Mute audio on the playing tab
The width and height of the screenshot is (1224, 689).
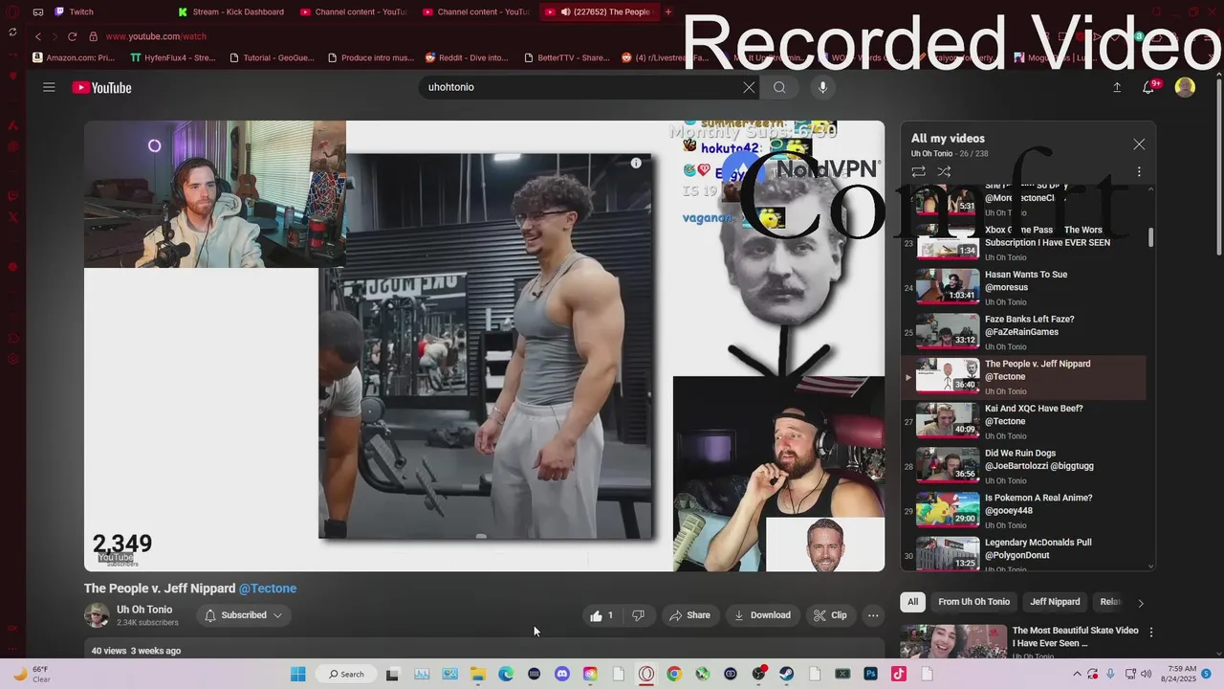(565, 11)
